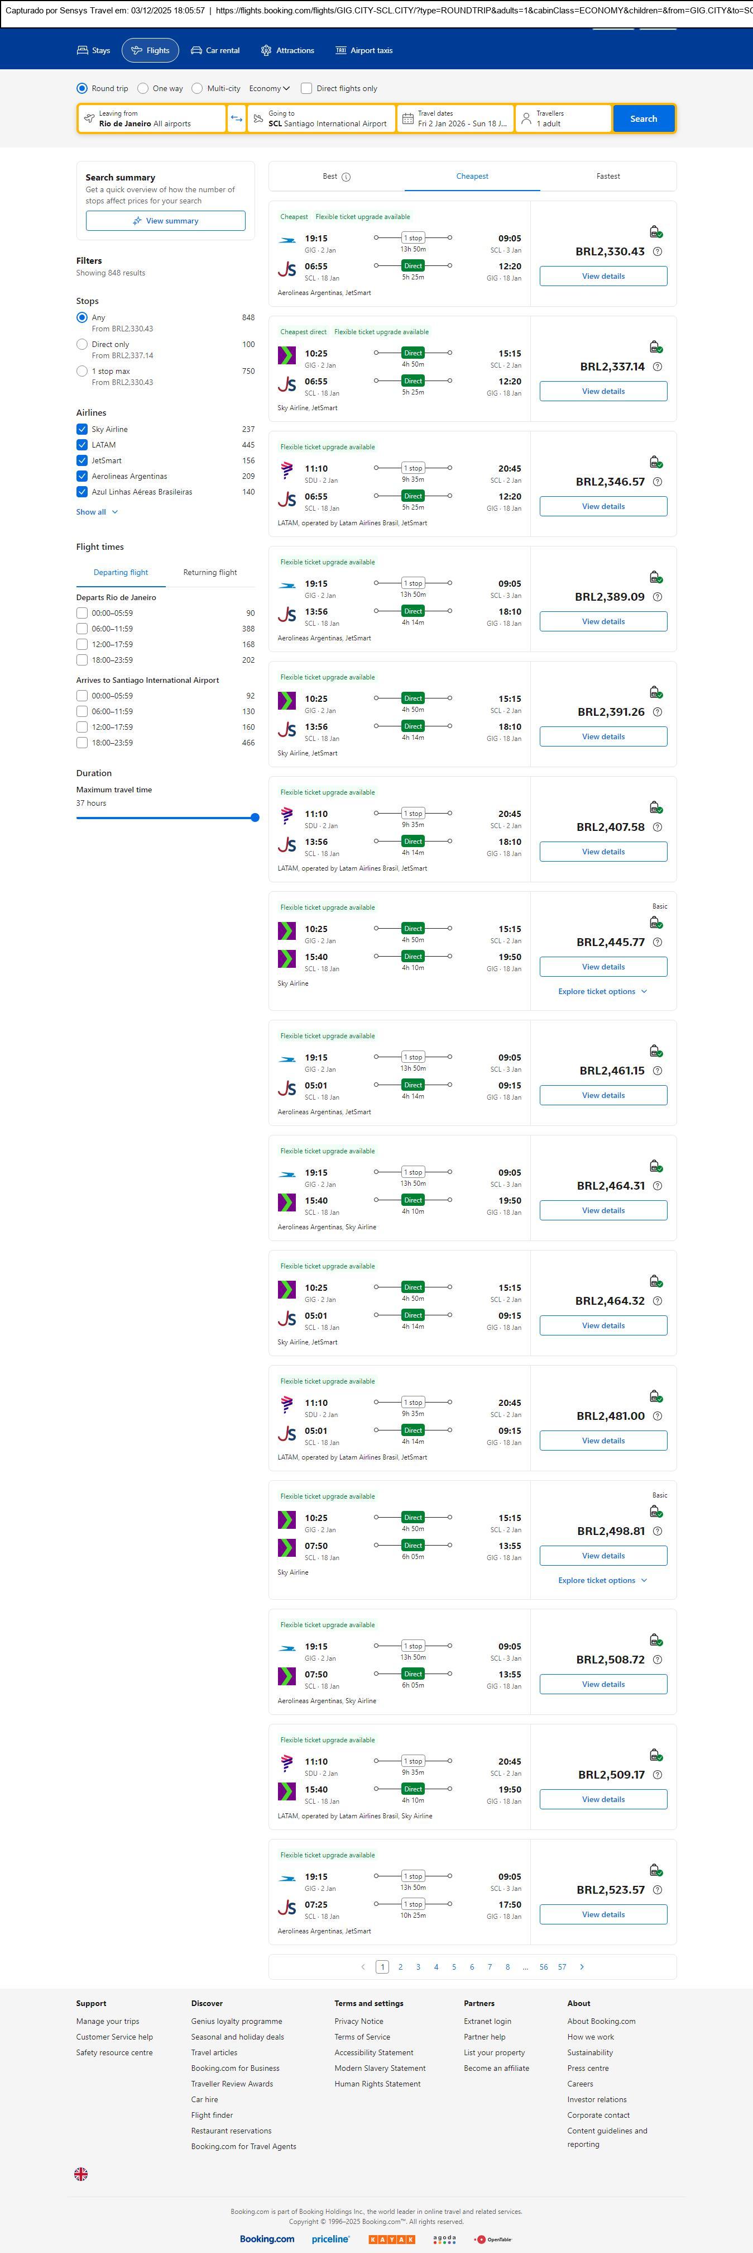Image resolution: width=753 pixels, height=2253 pixels.
Task: Open the Returning flight tab
Action: (x=210, y=573)
